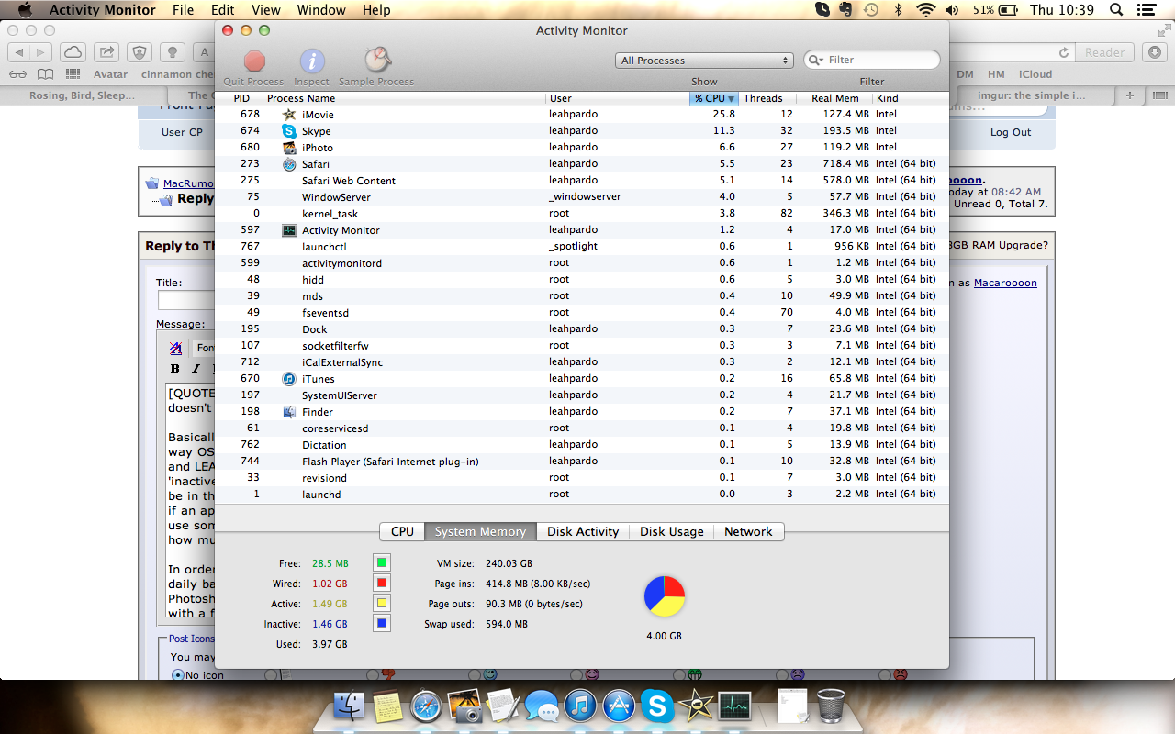Select the iMovie star icon in process list
This screenshot has height=734, width=1175.
click(x=289, y=114)
